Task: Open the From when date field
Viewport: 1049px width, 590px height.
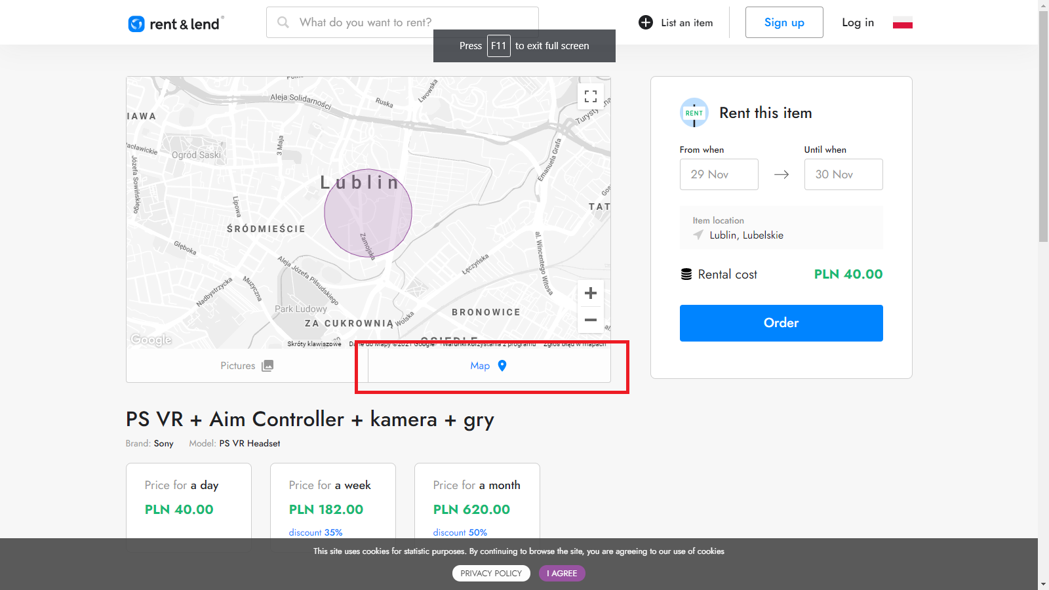Action: click(x=719, y=174)
